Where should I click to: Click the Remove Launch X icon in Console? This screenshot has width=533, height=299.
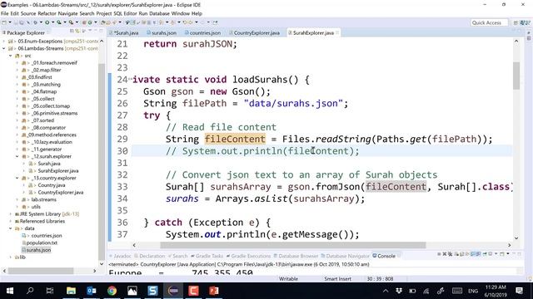(444, 254)
